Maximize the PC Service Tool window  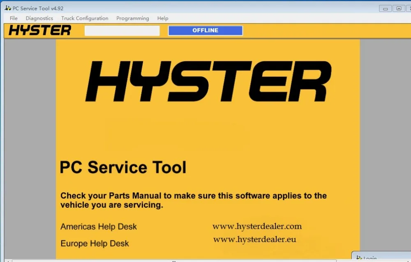[399, 9]
